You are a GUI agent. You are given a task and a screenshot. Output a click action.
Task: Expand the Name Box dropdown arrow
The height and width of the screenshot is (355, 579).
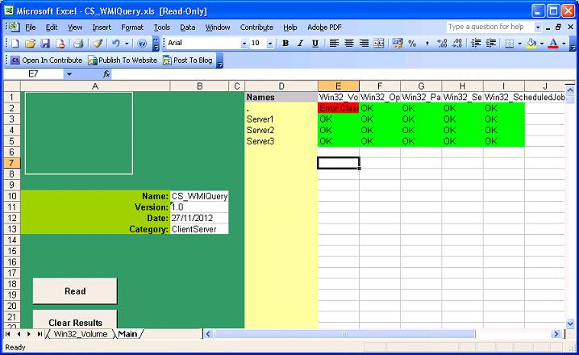69,73
